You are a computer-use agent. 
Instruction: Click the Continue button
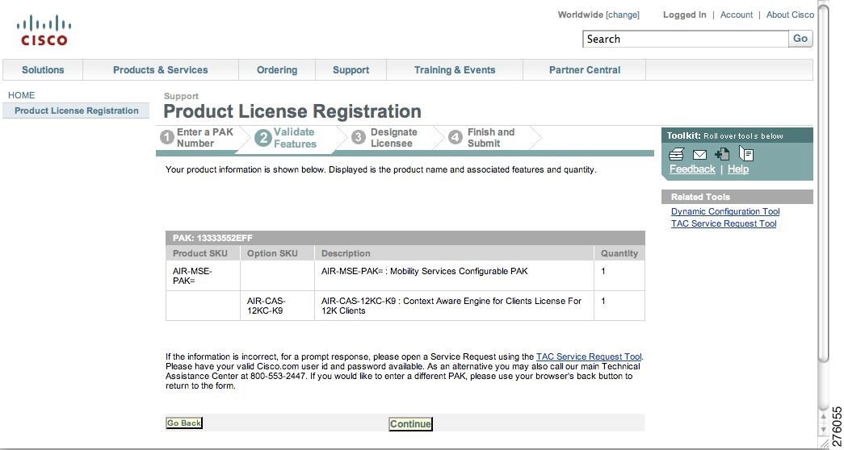pos(410,423)
